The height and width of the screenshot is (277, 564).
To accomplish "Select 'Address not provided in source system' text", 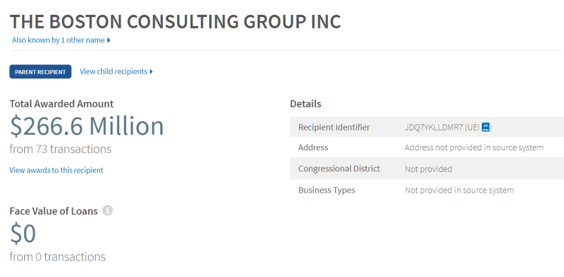I will tap(474, 148).
